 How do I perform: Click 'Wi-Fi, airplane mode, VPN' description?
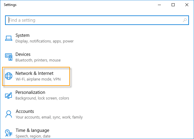tap(39, 79)
